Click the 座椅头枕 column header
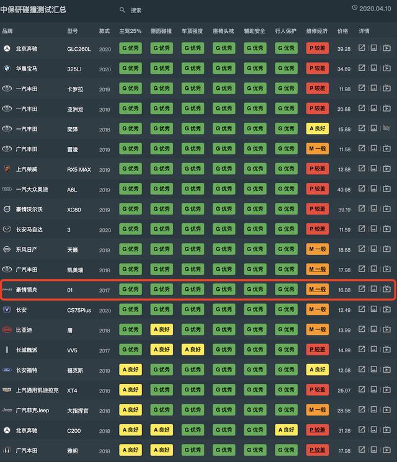 click(223, 31)
